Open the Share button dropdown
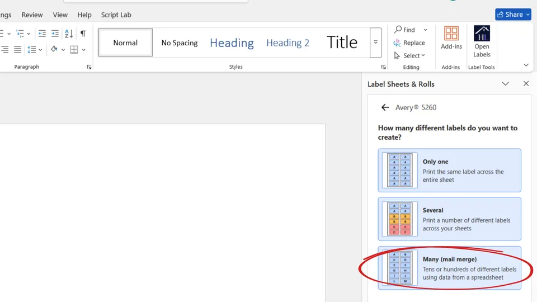This screenshot has height=302, width=537. (x=527, y=15)
